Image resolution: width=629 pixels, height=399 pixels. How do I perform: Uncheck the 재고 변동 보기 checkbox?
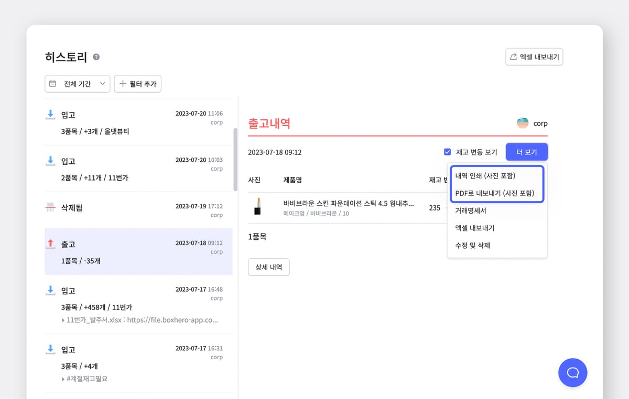click(447, 152)
